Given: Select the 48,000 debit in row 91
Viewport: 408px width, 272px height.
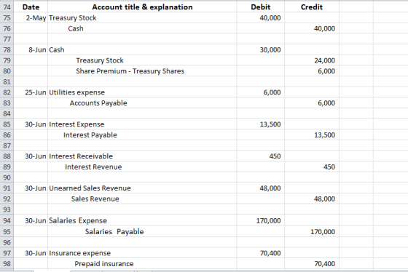Looking at the screenshot, I should (261, 188).
